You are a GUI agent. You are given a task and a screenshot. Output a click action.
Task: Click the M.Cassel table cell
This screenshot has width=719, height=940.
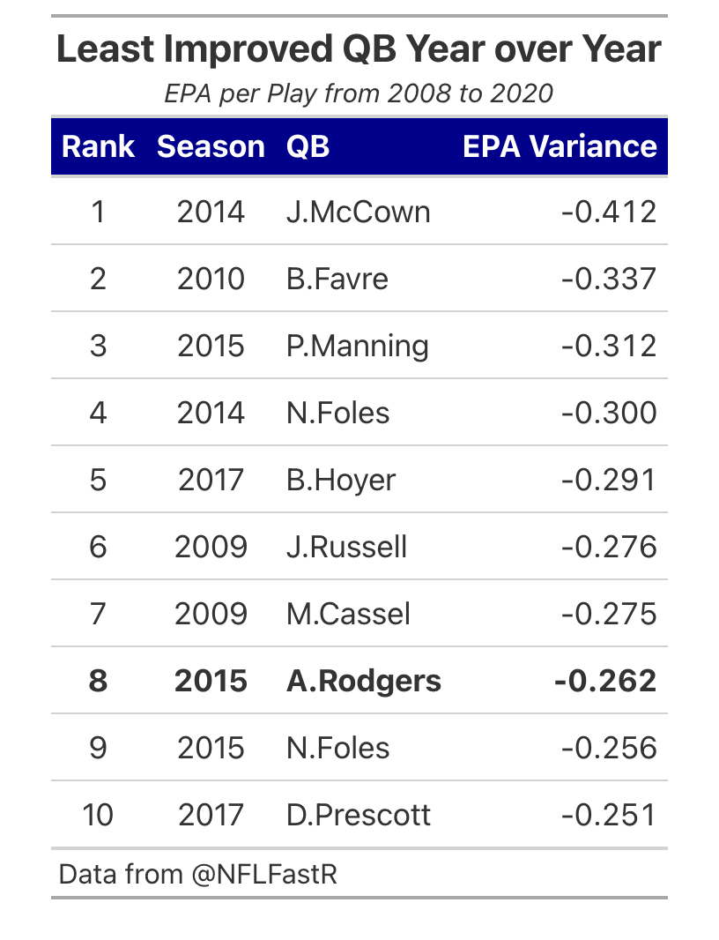point(349,614)
